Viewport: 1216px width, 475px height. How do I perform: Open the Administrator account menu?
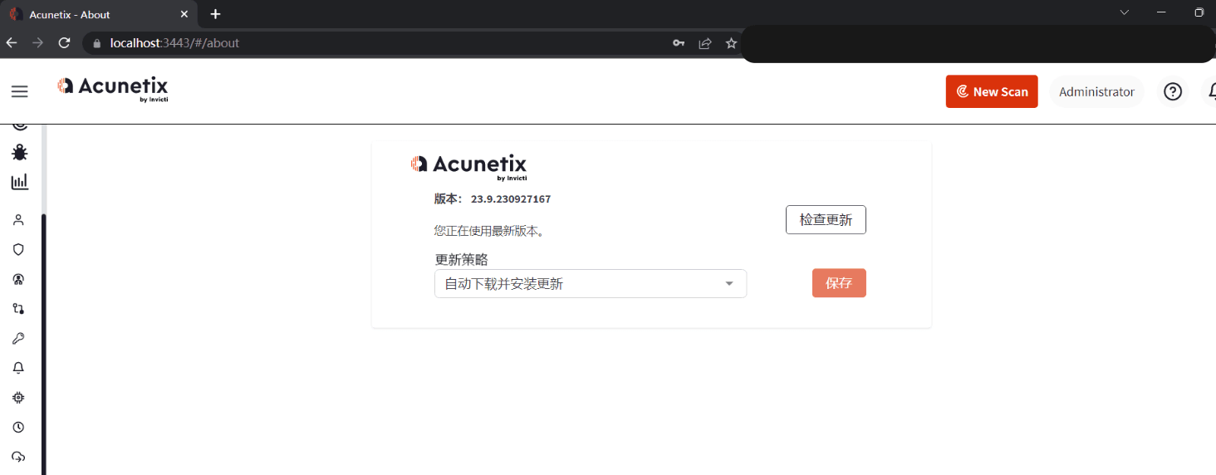[x=1096, y=91]
